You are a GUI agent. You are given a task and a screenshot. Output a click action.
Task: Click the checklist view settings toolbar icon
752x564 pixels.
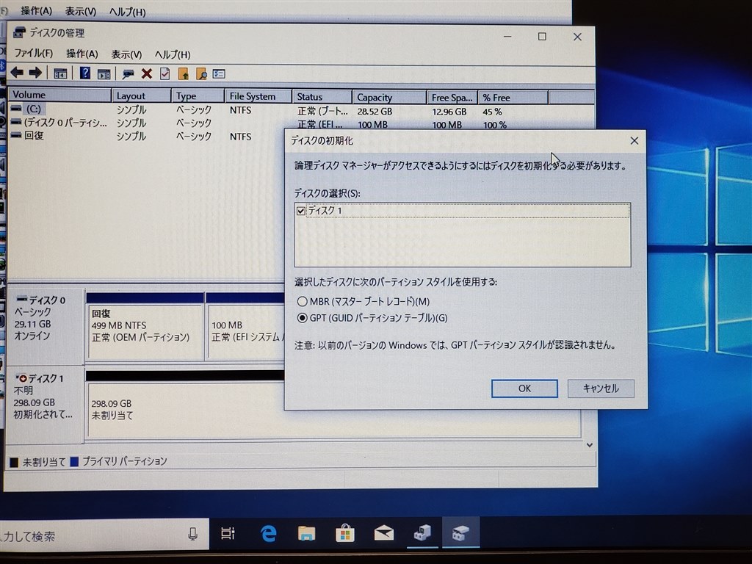coord(219,74)
